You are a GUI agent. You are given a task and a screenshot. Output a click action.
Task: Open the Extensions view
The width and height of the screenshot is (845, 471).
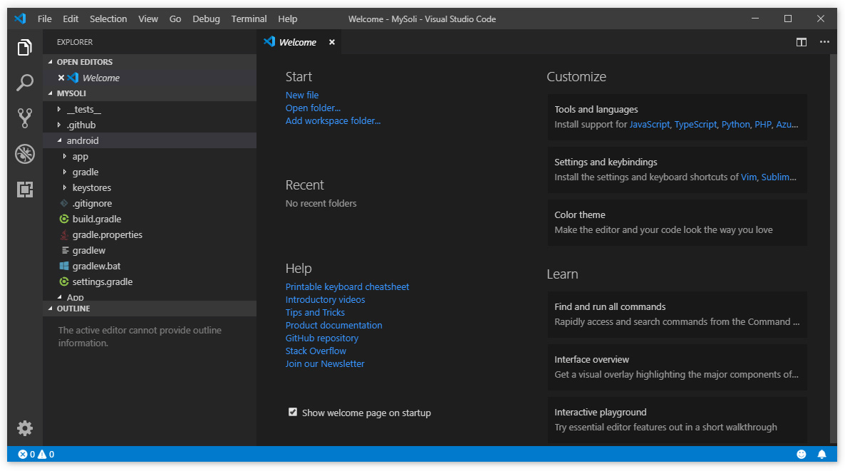point(25,190)
